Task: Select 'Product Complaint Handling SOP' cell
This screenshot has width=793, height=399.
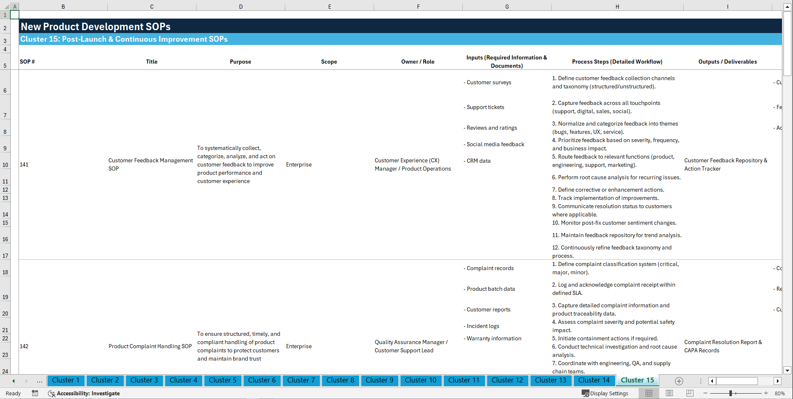Action: [x=150, y=346]
